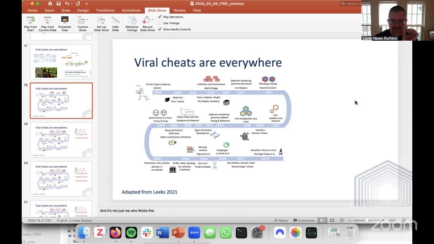Screen dimensions: 434x244
Task: Open the Comments pane
Action: tap(304, 220)
